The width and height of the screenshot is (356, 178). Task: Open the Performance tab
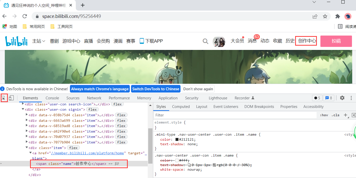point(119,98)
